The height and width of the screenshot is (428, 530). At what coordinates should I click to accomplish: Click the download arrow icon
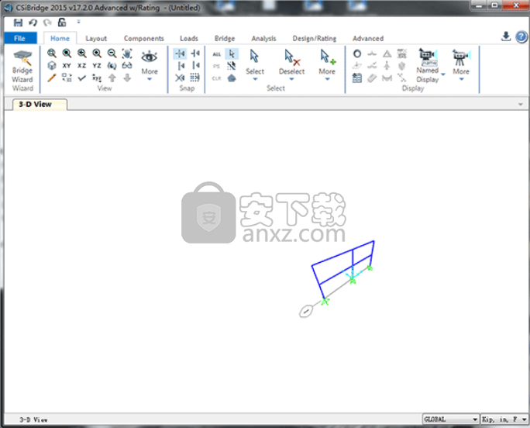[506, 36]
